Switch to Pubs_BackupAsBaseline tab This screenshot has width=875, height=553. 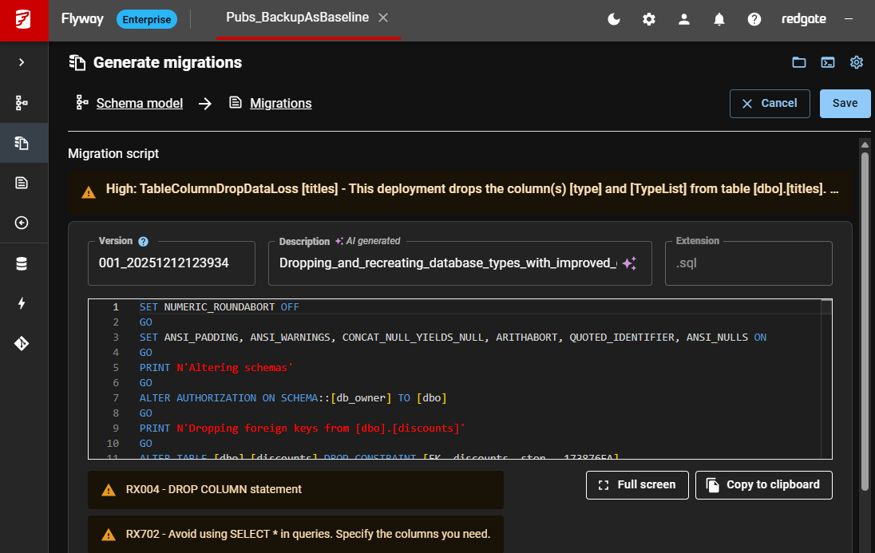[297, 18]
